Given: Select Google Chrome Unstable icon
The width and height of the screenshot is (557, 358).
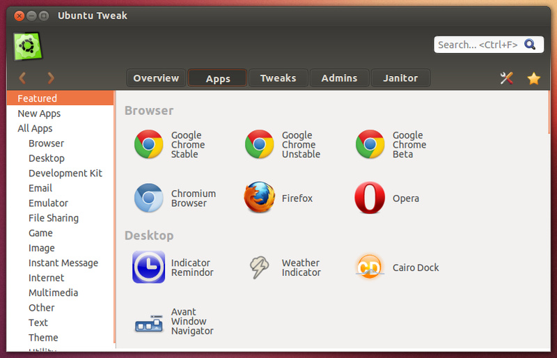Looking at the screenshot, I should 259,144.
